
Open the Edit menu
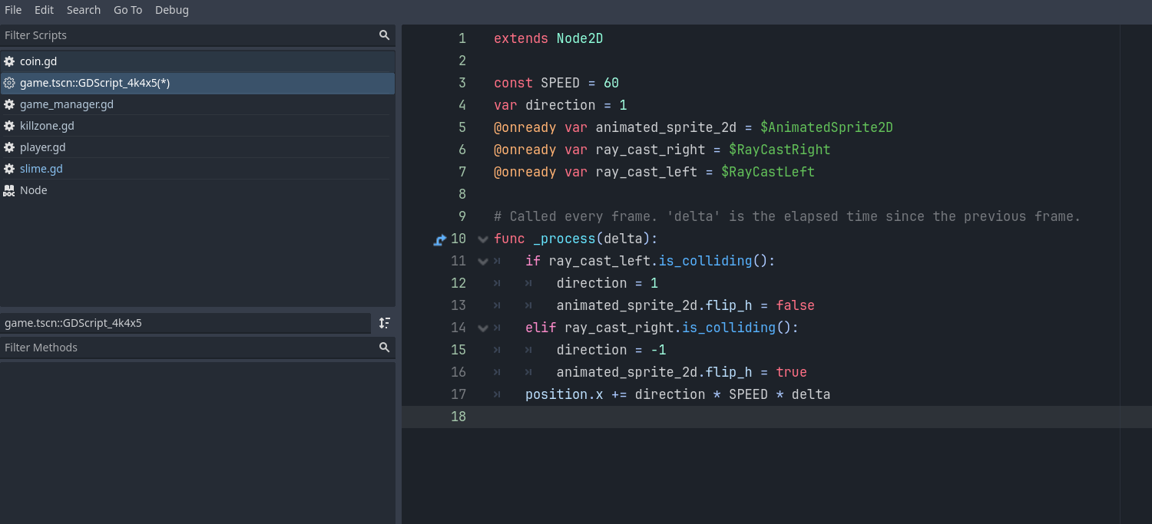(x=44, y=10)
